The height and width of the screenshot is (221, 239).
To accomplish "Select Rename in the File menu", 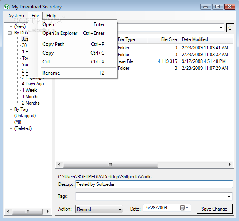I will 73,73.
